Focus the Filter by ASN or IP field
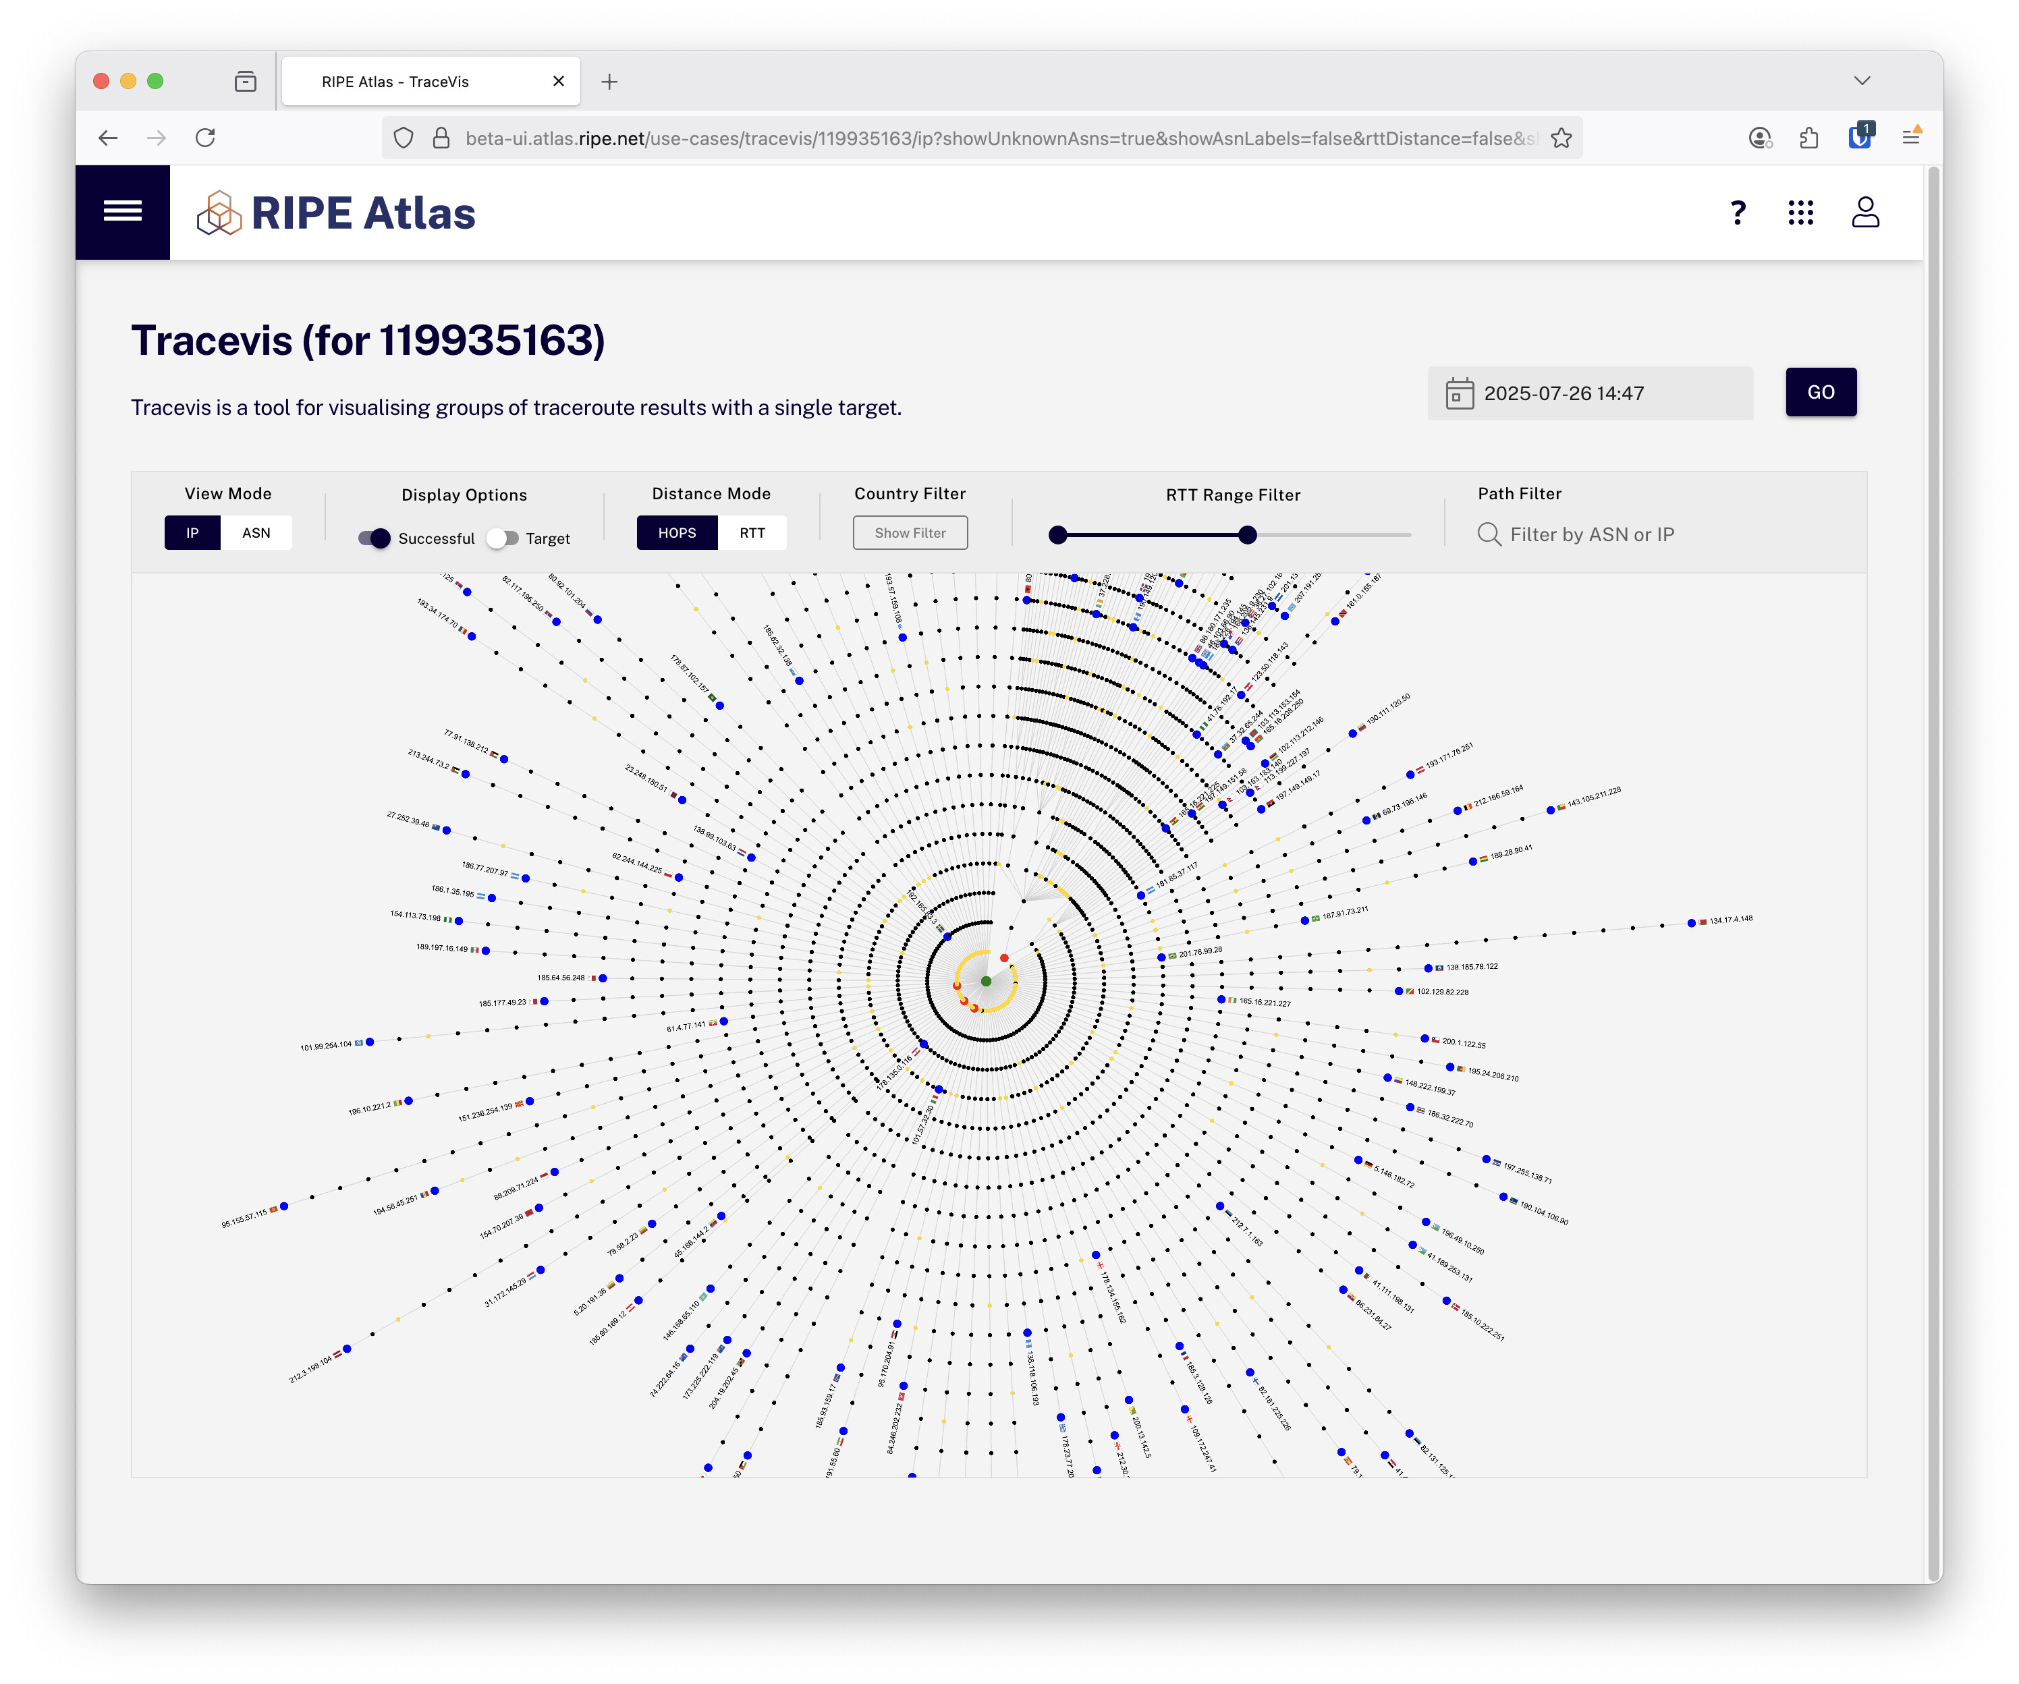 pyautogui.click(x=1591, y=534)
